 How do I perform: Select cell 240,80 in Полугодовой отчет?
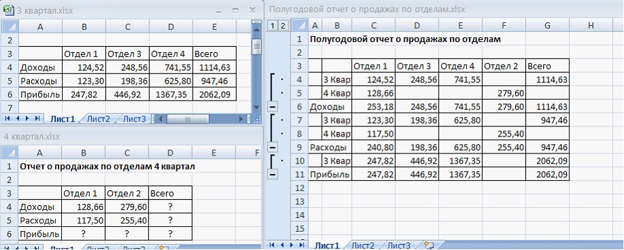[x=374, y=147]
